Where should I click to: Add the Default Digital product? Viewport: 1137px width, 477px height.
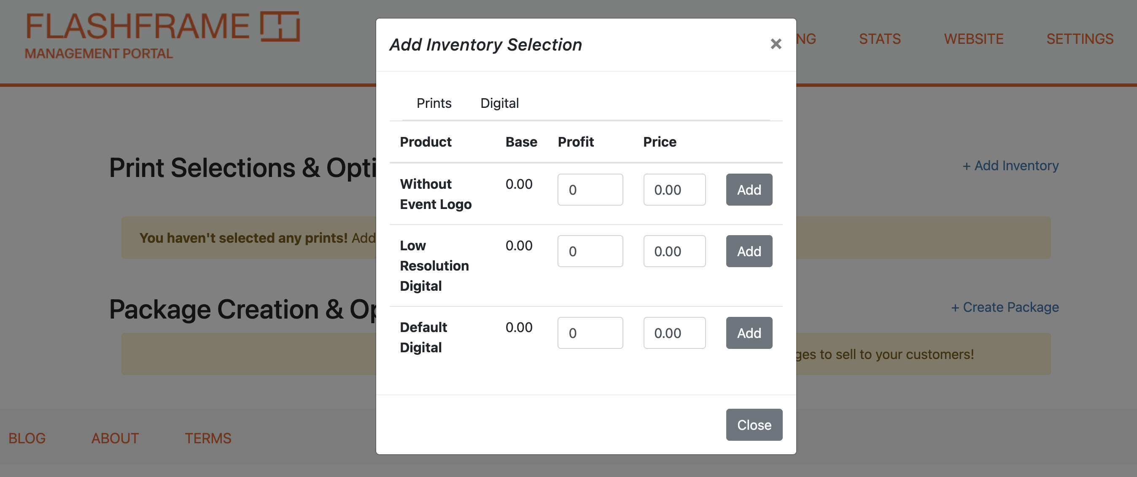[749, 333]
